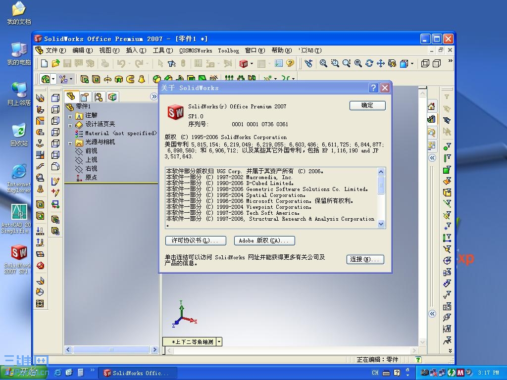Toggle the Rebuild traffic light icon
The height and width of the screenshot is (380, 507).
[x=183, y=63]
